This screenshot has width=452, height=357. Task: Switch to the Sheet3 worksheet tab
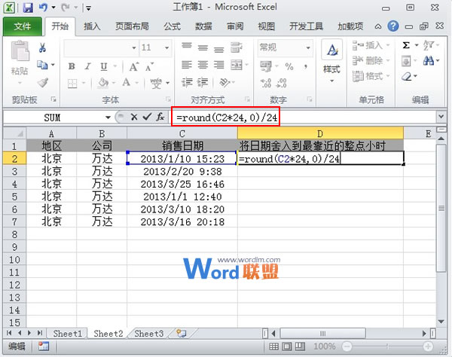click(x=148, y=334)
